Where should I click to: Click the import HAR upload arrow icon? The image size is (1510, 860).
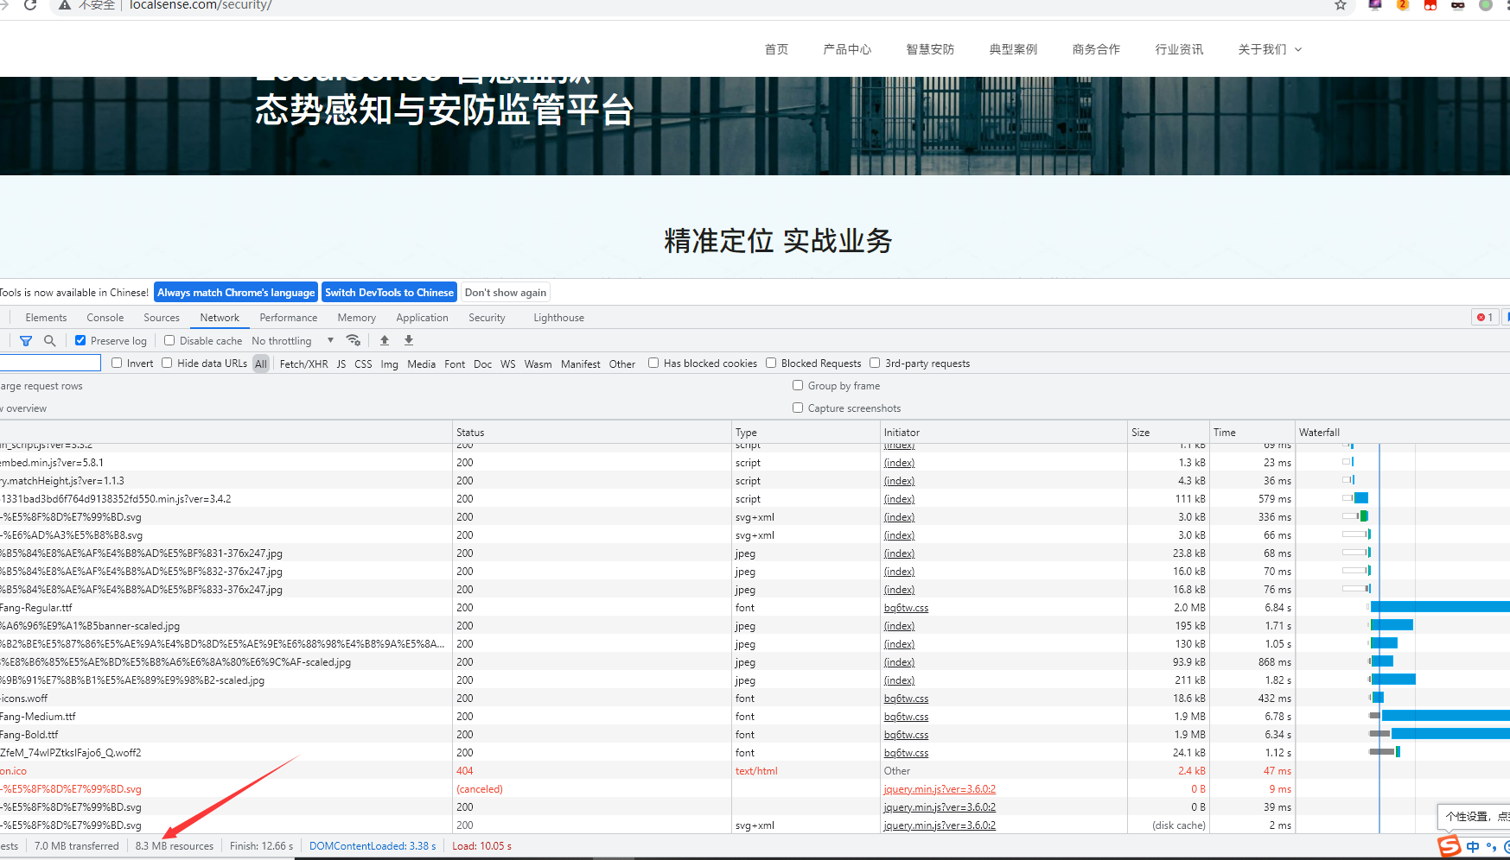pos(385,340)
